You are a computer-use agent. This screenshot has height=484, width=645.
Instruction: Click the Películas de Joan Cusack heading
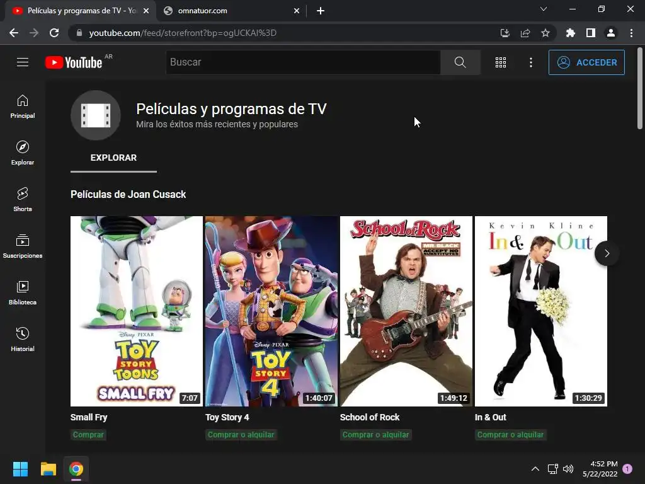pos(128,194)
